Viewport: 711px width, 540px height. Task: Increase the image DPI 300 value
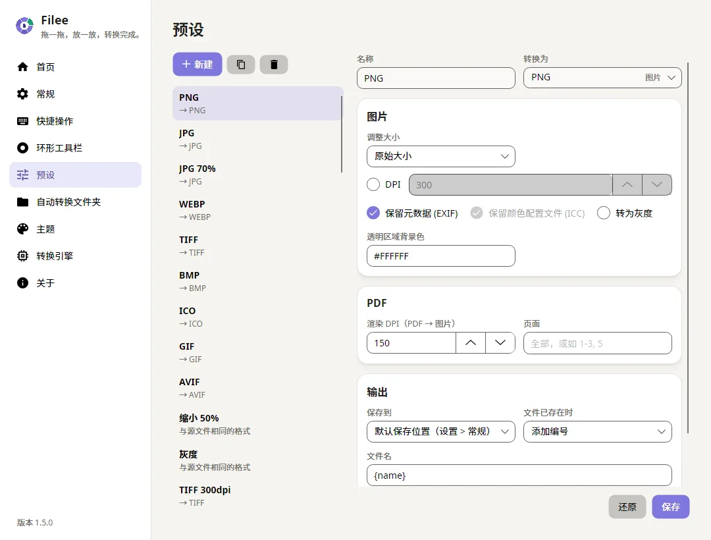[627, 184]
